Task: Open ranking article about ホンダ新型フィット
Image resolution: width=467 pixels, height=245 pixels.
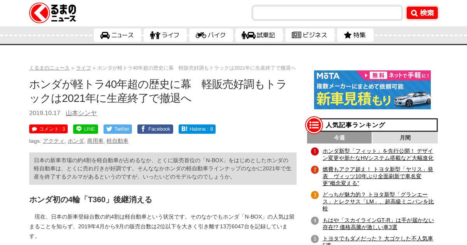Action: (378, 154)
